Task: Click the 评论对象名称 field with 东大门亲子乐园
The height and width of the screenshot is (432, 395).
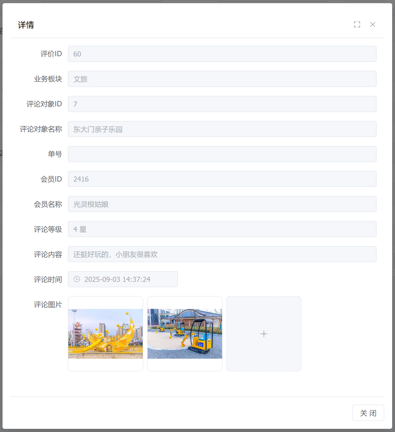Action: (222, 129)
